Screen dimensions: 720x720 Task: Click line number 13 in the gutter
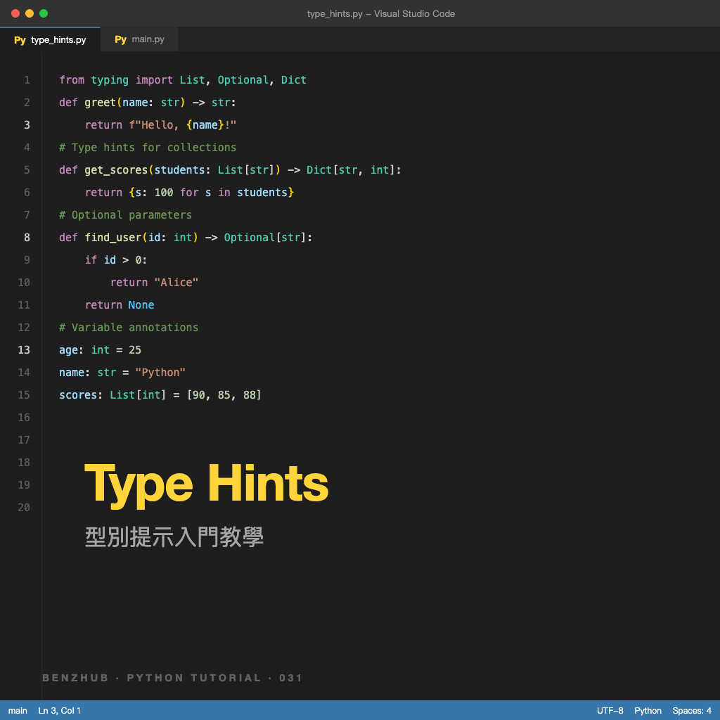pyautogui.click(x=24, y=350)
